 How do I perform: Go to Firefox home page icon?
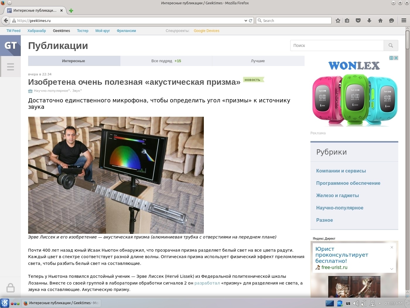click(x=380, y=21)
